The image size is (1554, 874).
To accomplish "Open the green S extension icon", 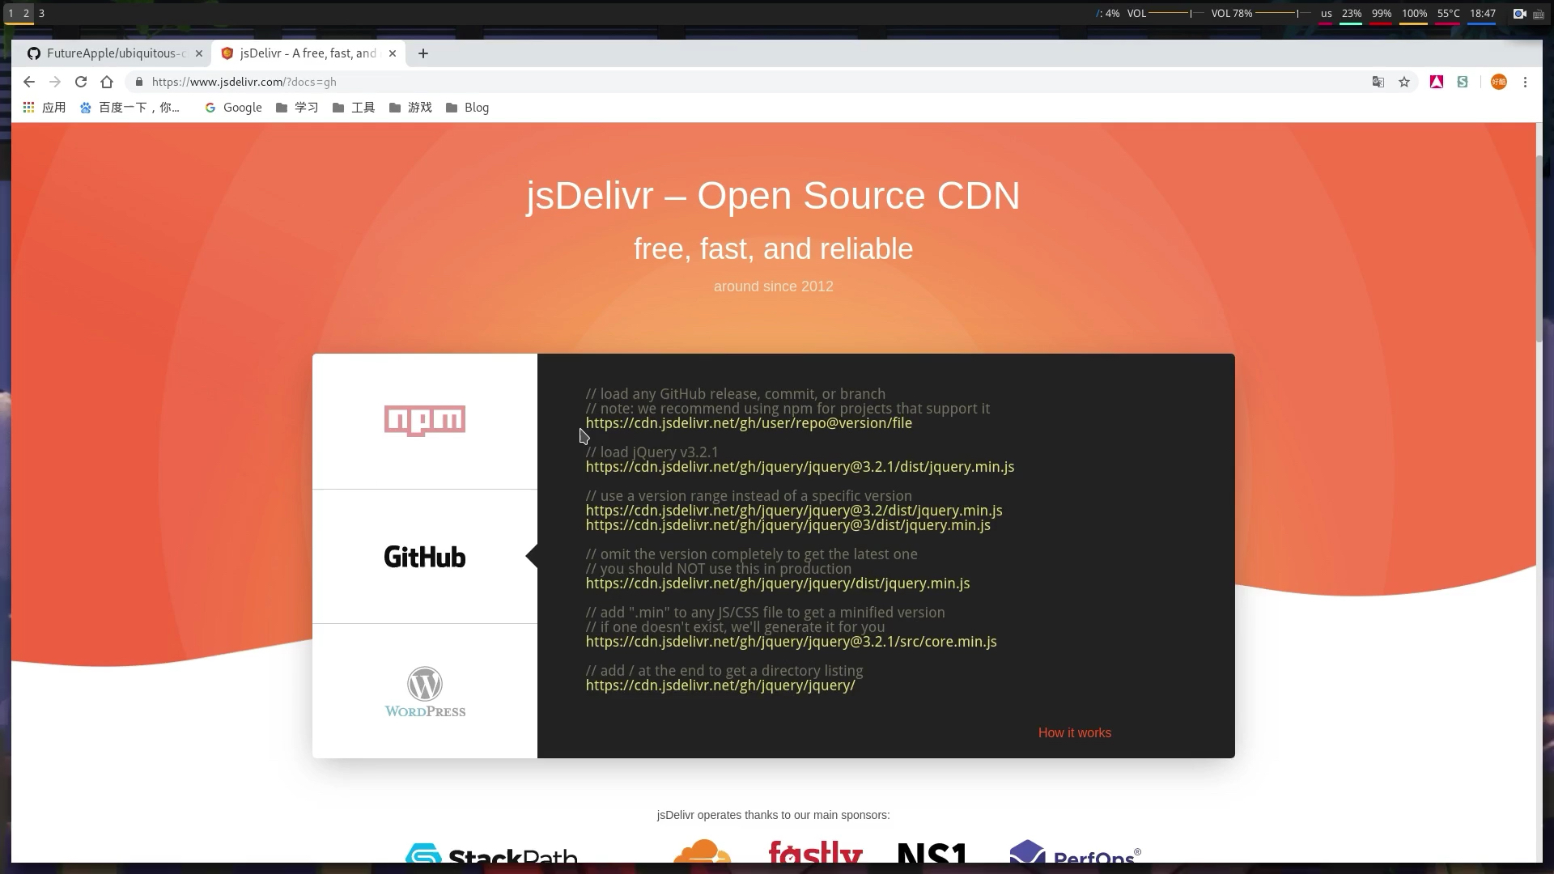I will pyautogui.click(x=1463, y=82).
